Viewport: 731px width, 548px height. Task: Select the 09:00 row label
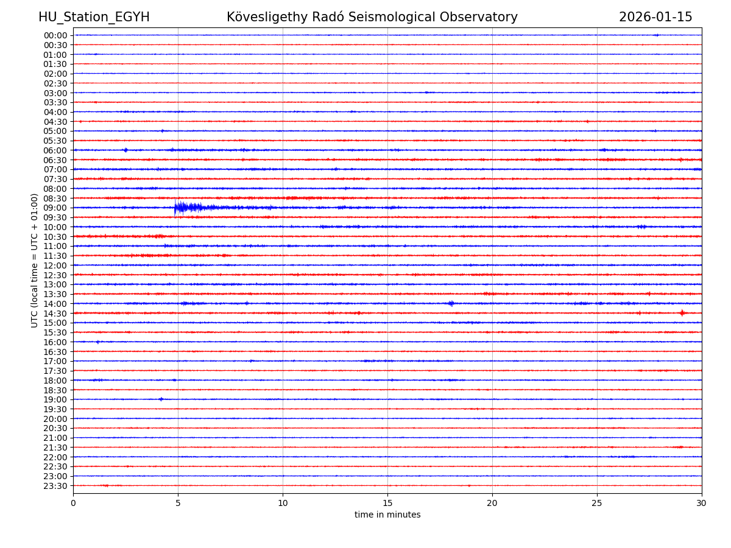coord(55,208)
